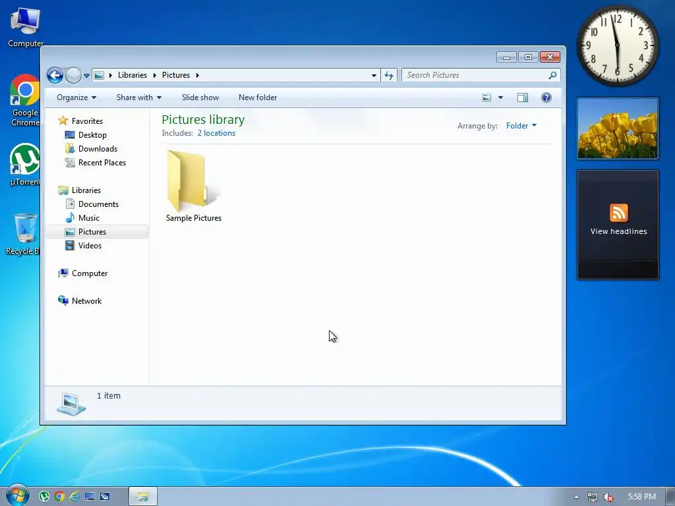Click the Refresh button
The image size is (675, 506).
click(389, 75)
